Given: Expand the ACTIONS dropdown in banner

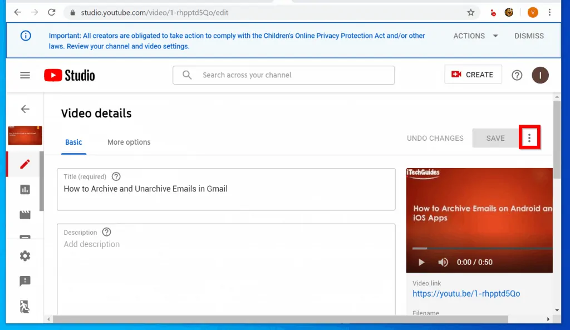Looking at the screenshot, I should pos(476,36).
